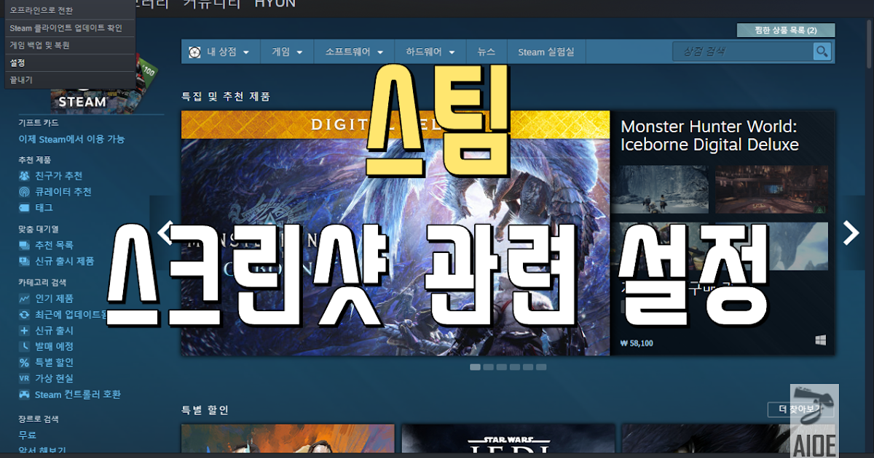Viewport: 874px width, 458px height.
Task: Click the 태그 icon
Action: coord(24,208)
